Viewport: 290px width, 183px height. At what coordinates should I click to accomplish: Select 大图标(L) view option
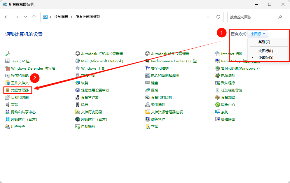pos(265,51)
